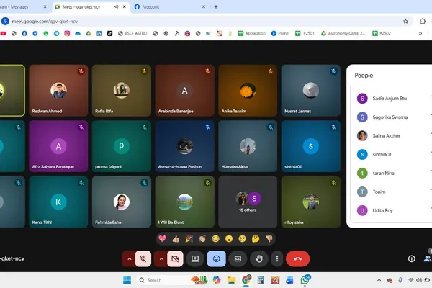This screenshot has width=432, height=288.
Task: Turn on captions with the CC button
Action: pos(238,258)
